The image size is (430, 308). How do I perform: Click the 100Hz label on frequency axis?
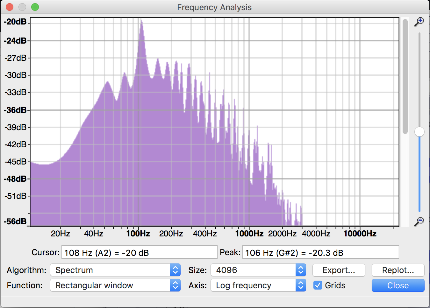[x=138, y=234]
